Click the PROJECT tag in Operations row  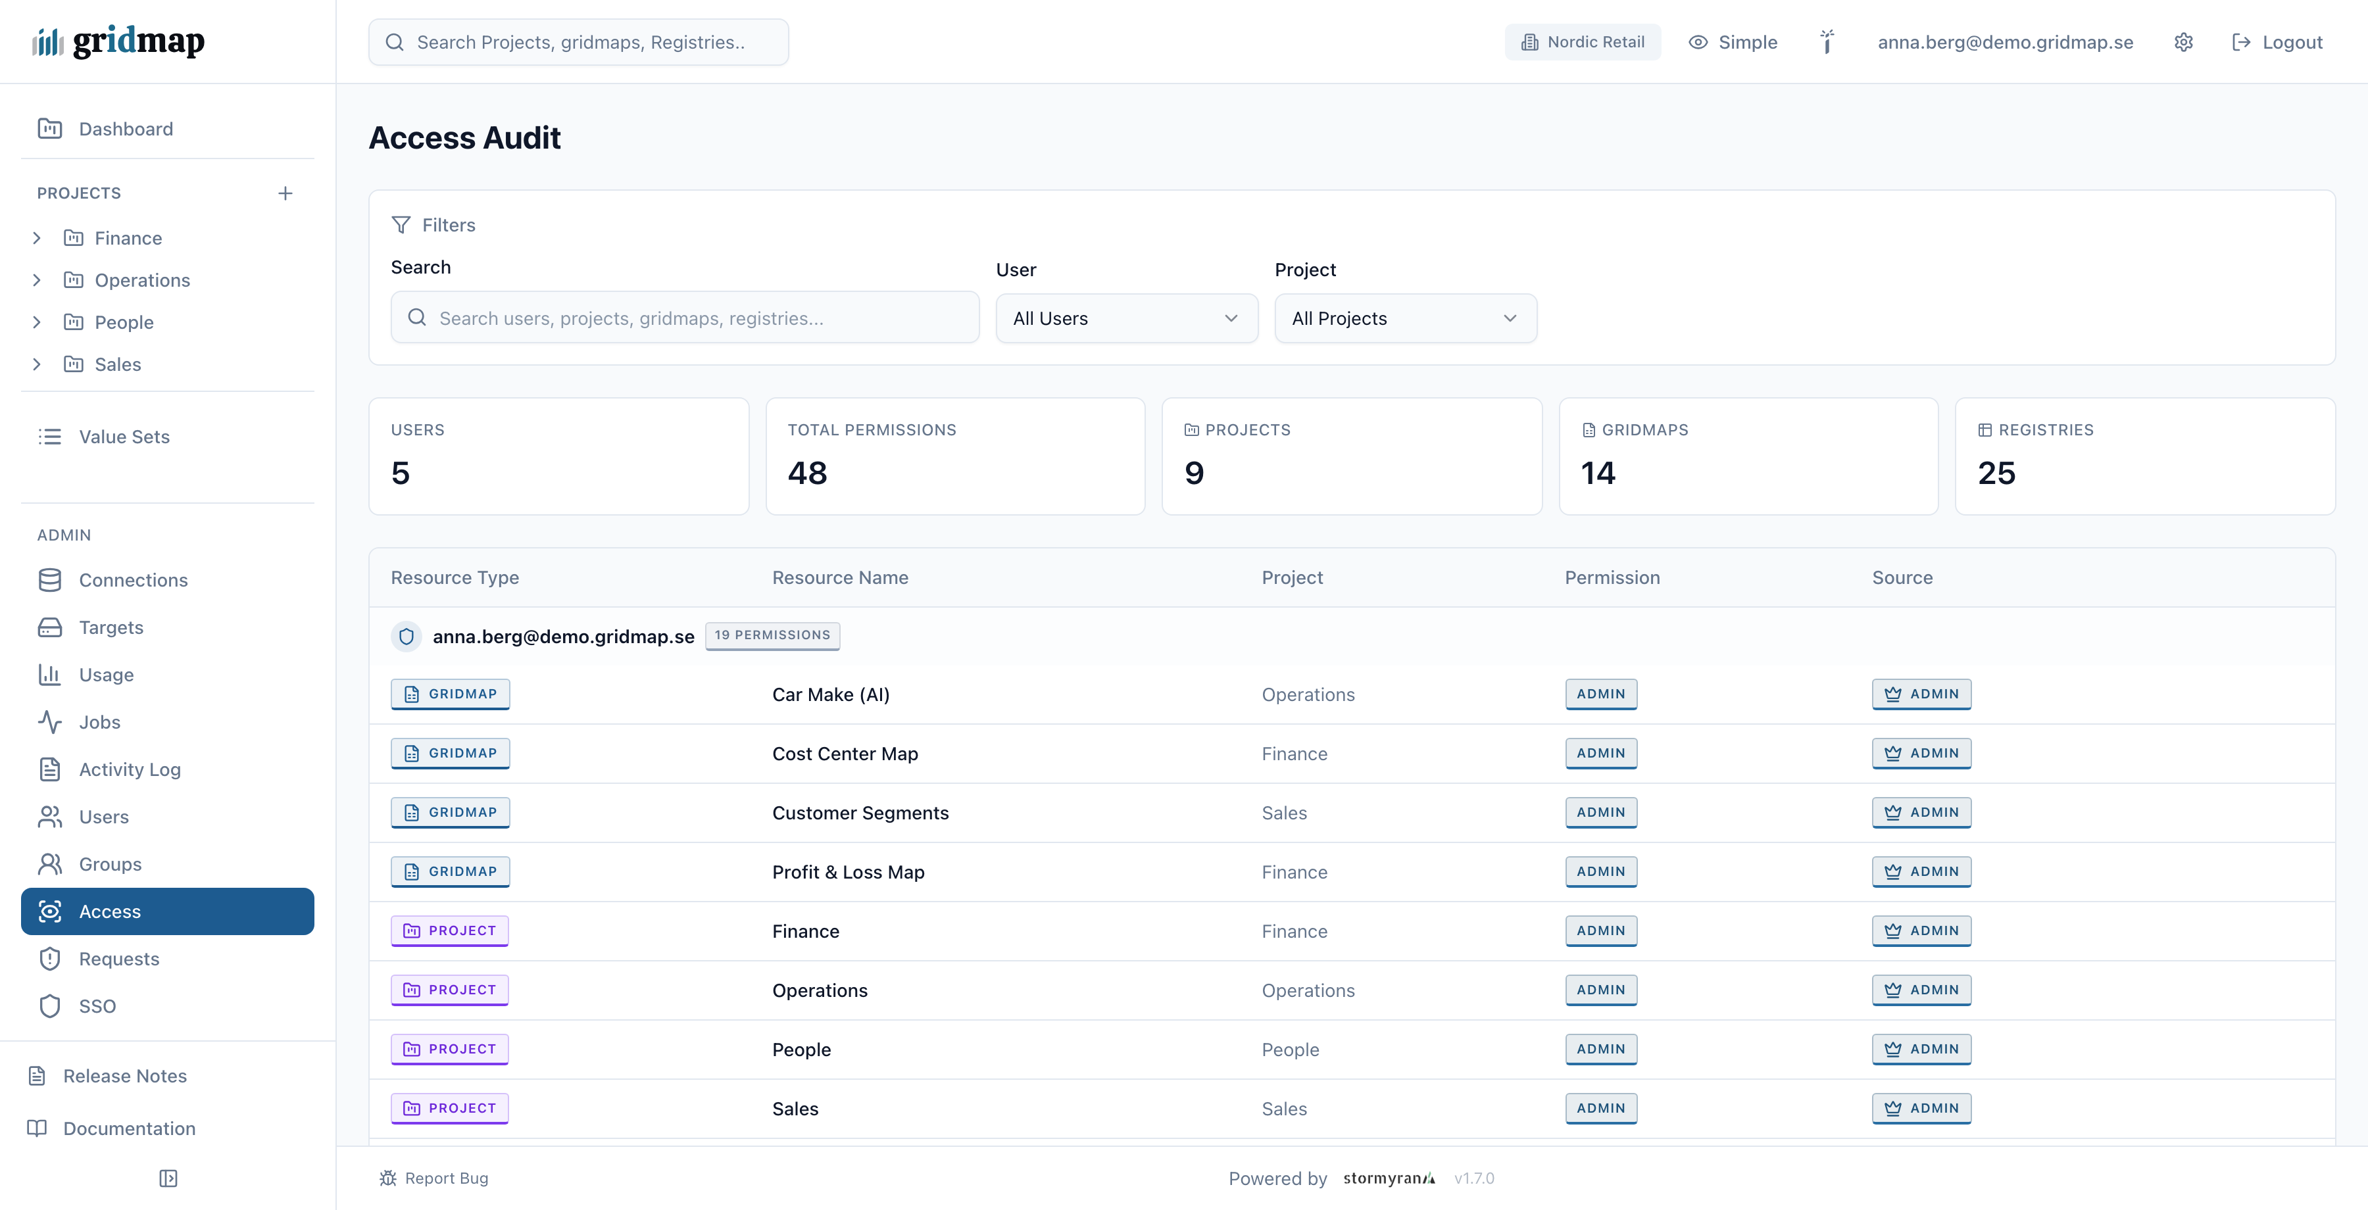click(449, 990)
